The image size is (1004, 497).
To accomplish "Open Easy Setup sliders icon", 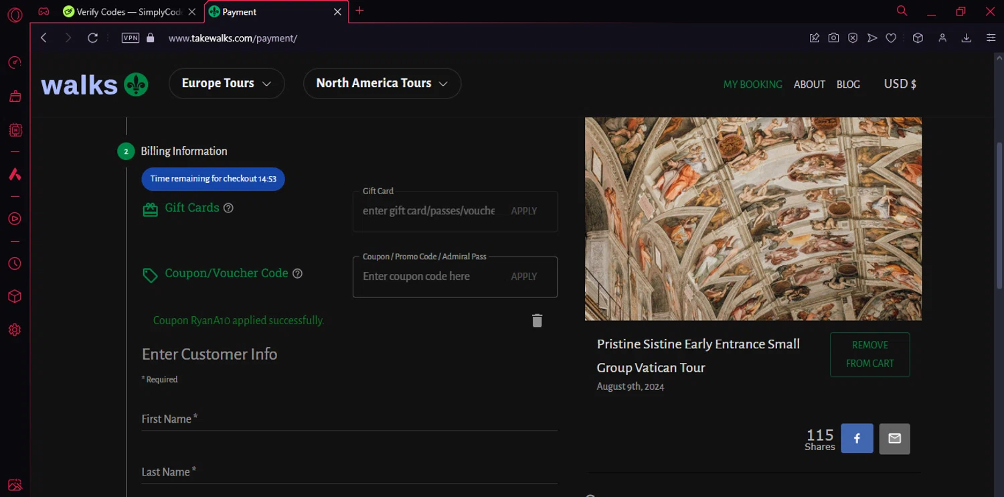I will click(991, 38).
